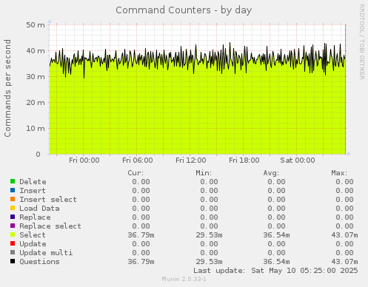Click the gray Update multi legend swatch
The height and width of the screenshot is (287, 368).
tap(13, 252)
